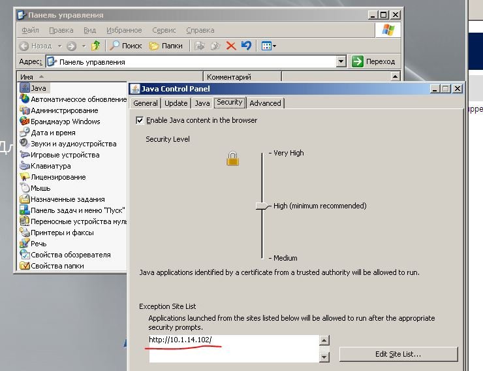Open the Игровые устройства icon
This screenshot has width=483, height=371.
click(x=24, y=154)
